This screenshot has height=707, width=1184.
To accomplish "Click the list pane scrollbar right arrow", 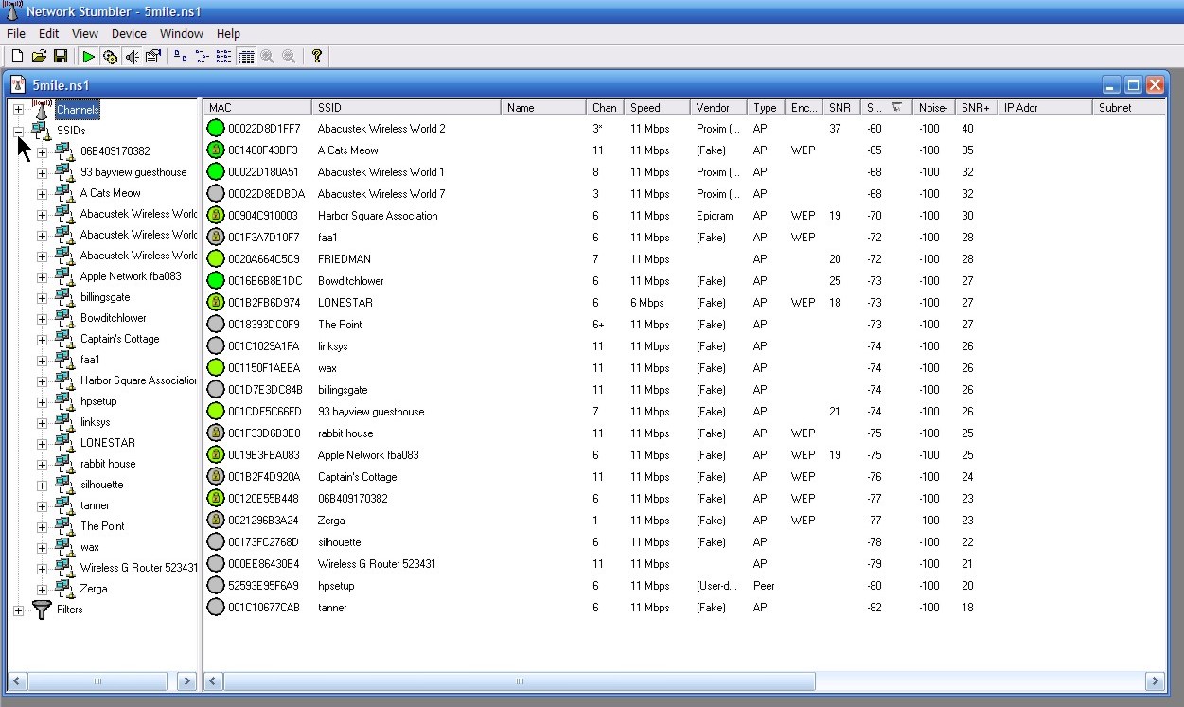I will click(x=1155, y=680).
